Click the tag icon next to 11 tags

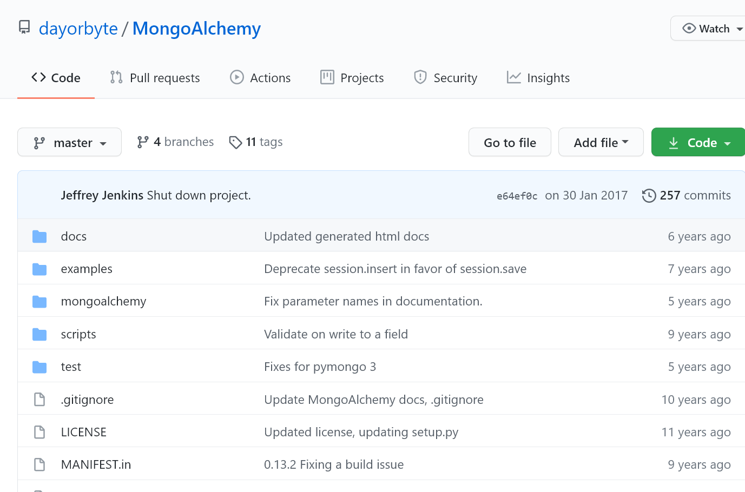tap(235, 142)
